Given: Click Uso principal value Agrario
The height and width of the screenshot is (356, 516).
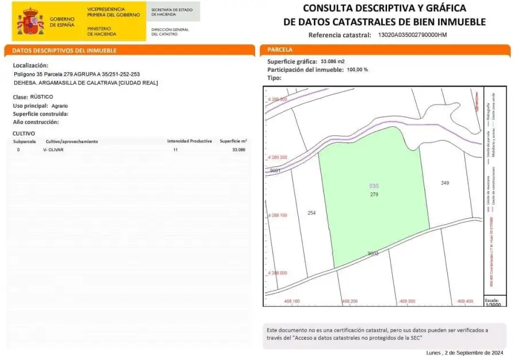Looking at the screenshot, I should [x=60, y=106].
